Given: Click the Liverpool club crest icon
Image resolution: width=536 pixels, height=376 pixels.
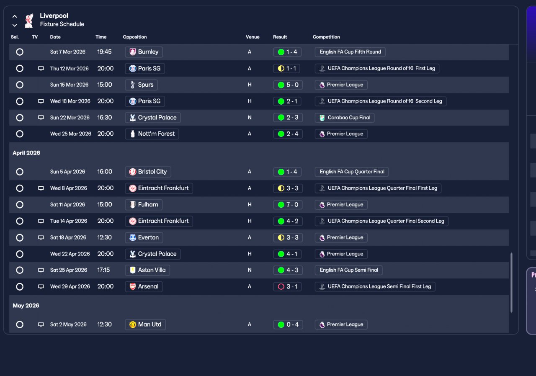Looking at the screenshot, I should tap(29, 21).
